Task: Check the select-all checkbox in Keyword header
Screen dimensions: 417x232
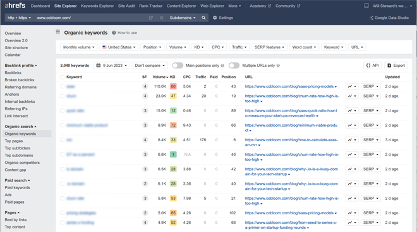Action: point(62,77)
